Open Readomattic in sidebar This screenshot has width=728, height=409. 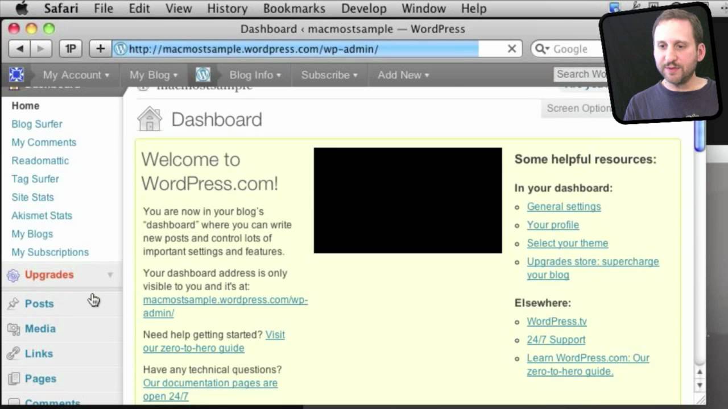[x=40, y=160]
